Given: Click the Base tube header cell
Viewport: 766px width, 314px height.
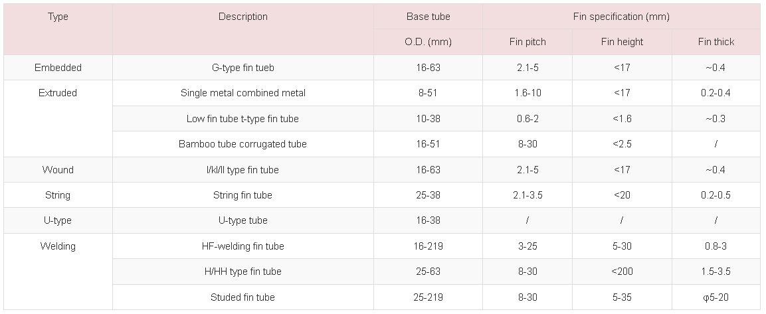Looking at the screenshot, I should (x=429, y=17).
